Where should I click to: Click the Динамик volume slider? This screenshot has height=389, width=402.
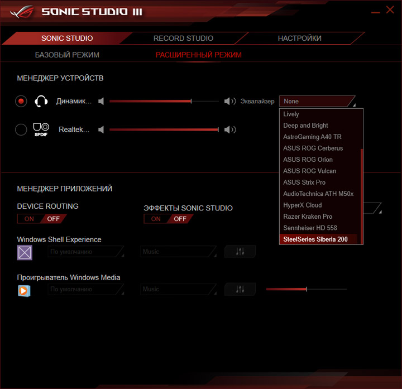coord(164,101)
